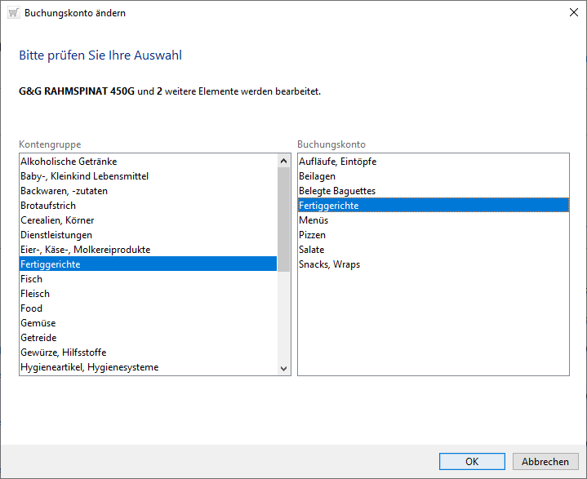Select Pizzen in the Buchungskonto list

point(312,235)
